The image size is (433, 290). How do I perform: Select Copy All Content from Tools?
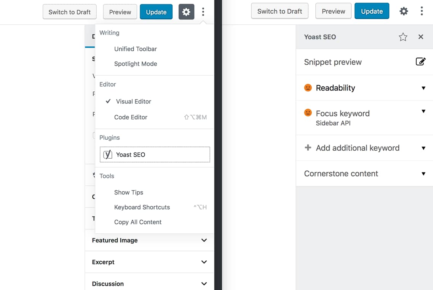pos(137,222)
